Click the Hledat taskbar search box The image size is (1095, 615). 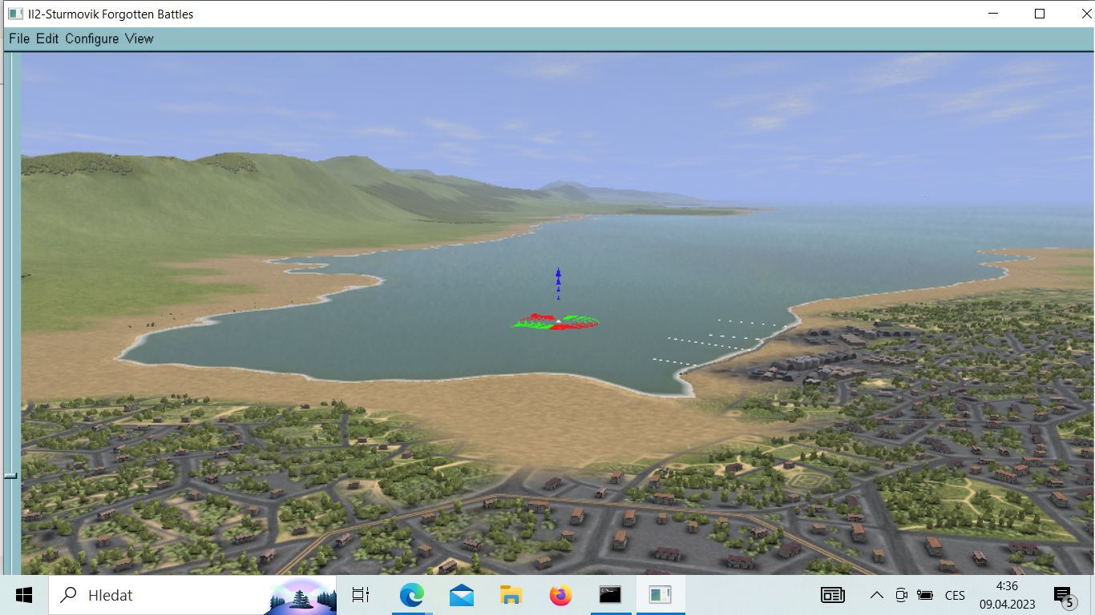[192, 595]
